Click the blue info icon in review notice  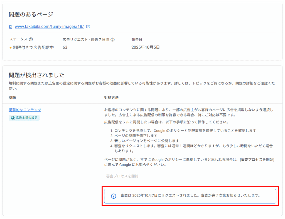coord(114,196)
